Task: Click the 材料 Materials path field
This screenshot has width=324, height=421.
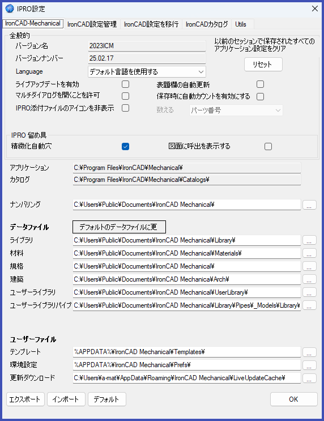Action: coord(187,253)
